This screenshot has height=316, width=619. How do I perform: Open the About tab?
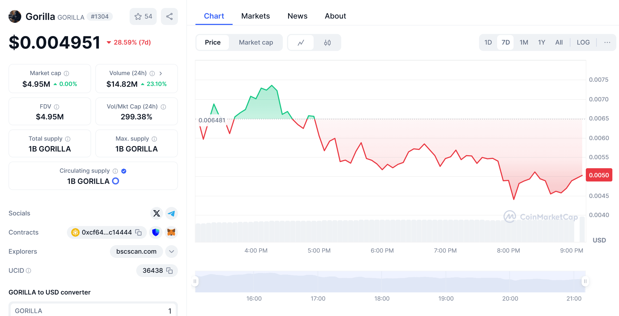(x=335, y=16)
